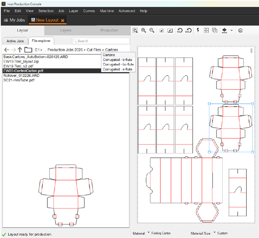
Task: Click Cut Files breadcrumb
Action: tap(94, 50)
